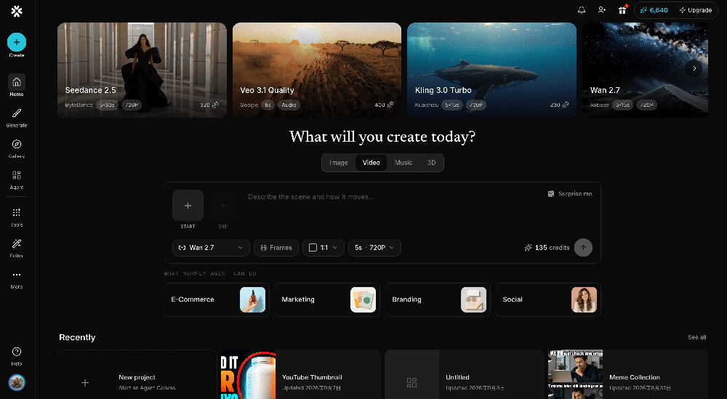Open the YouTube Thumbnail project
Viewport: 727px width, 399px height.
pyautogui.click(x=300, y=374)
